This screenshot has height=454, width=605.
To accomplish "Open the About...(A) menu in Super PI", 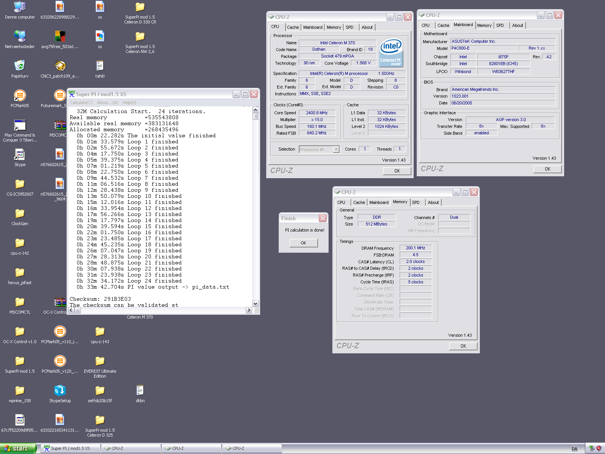I will [107, 103].
